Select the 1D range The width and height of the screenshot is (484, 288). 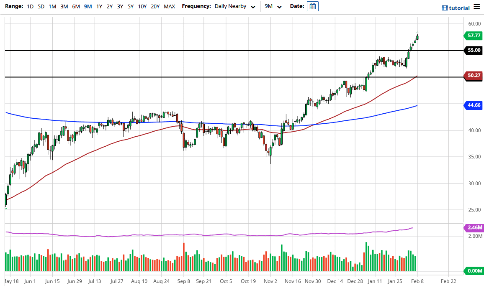pos(30,7)
